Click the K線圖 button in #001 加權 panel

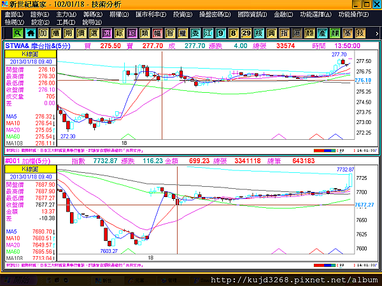click(x=31, y=169)
